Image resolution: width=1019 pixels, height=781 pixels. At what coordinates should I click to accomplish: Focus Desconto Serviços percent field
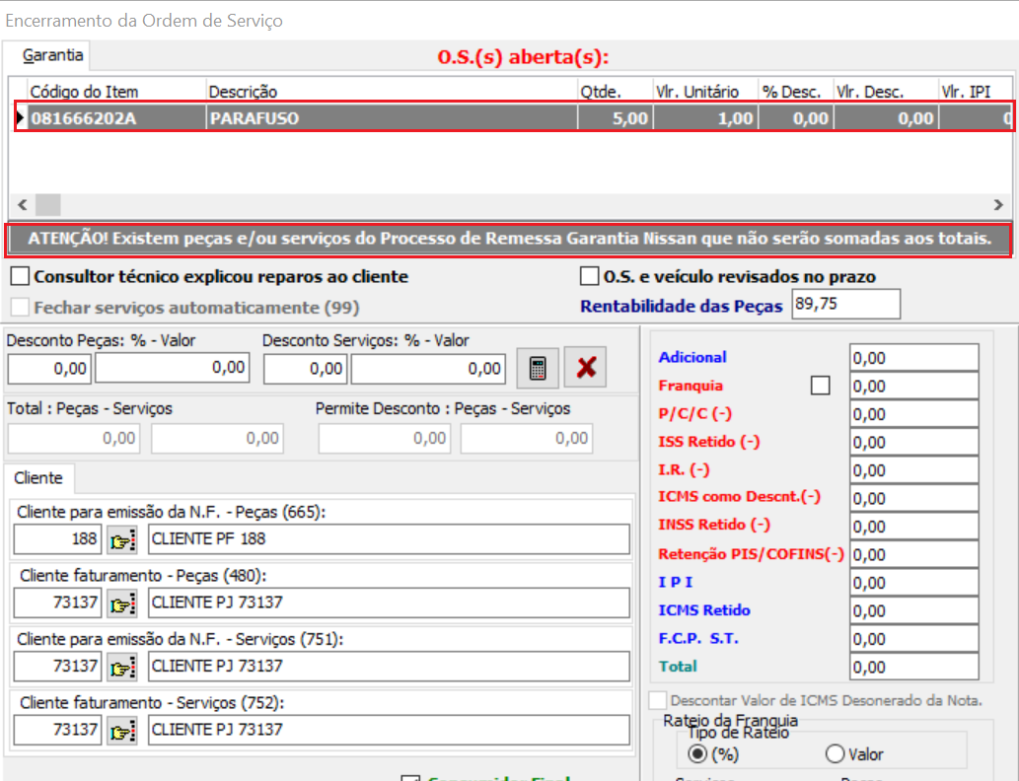[305, 369]
